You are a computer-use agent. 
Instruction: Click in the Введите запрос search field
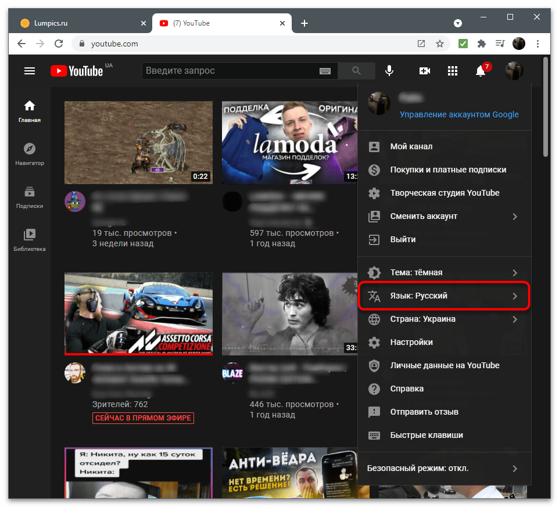[x=230, y=71]
